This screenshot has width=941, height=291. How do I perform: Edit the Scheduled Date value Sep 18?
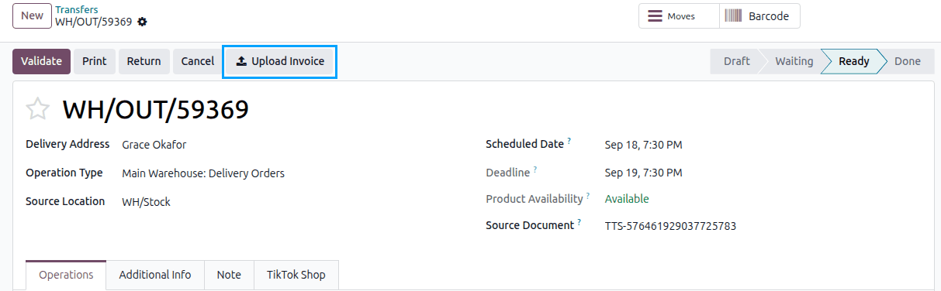(x=643, y=145)
